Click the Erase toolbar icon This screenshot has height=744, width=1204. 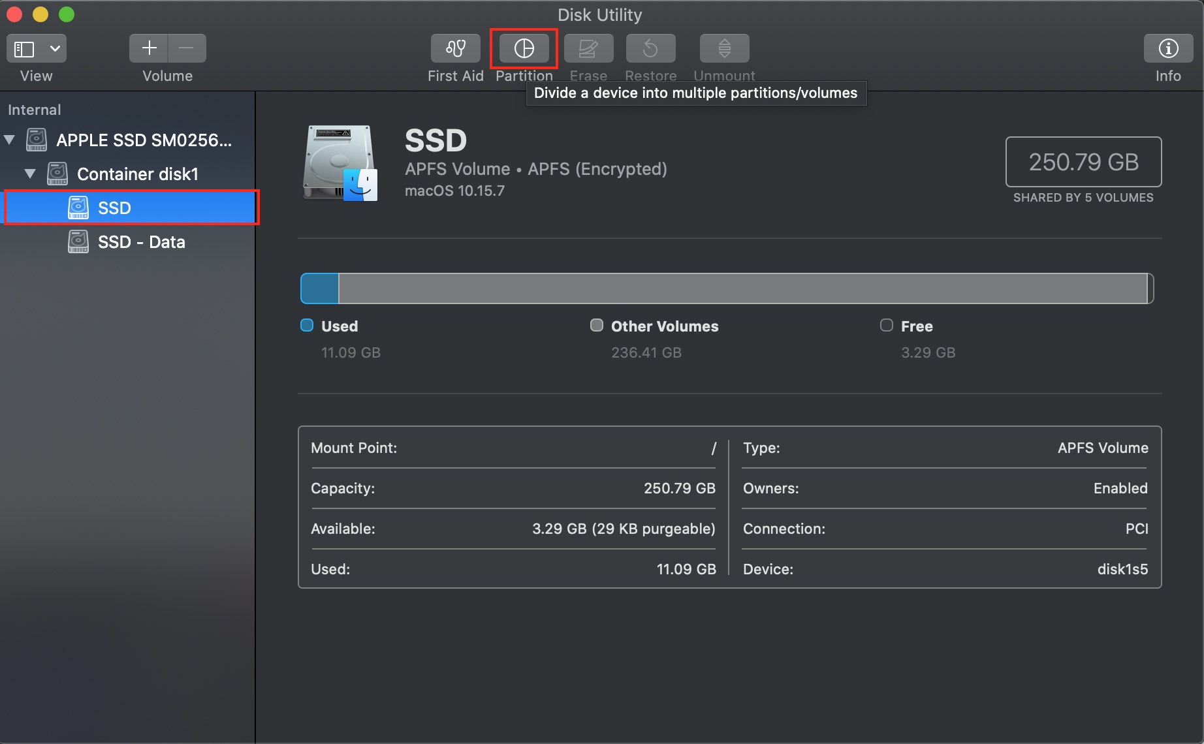(x=588, y=48)
